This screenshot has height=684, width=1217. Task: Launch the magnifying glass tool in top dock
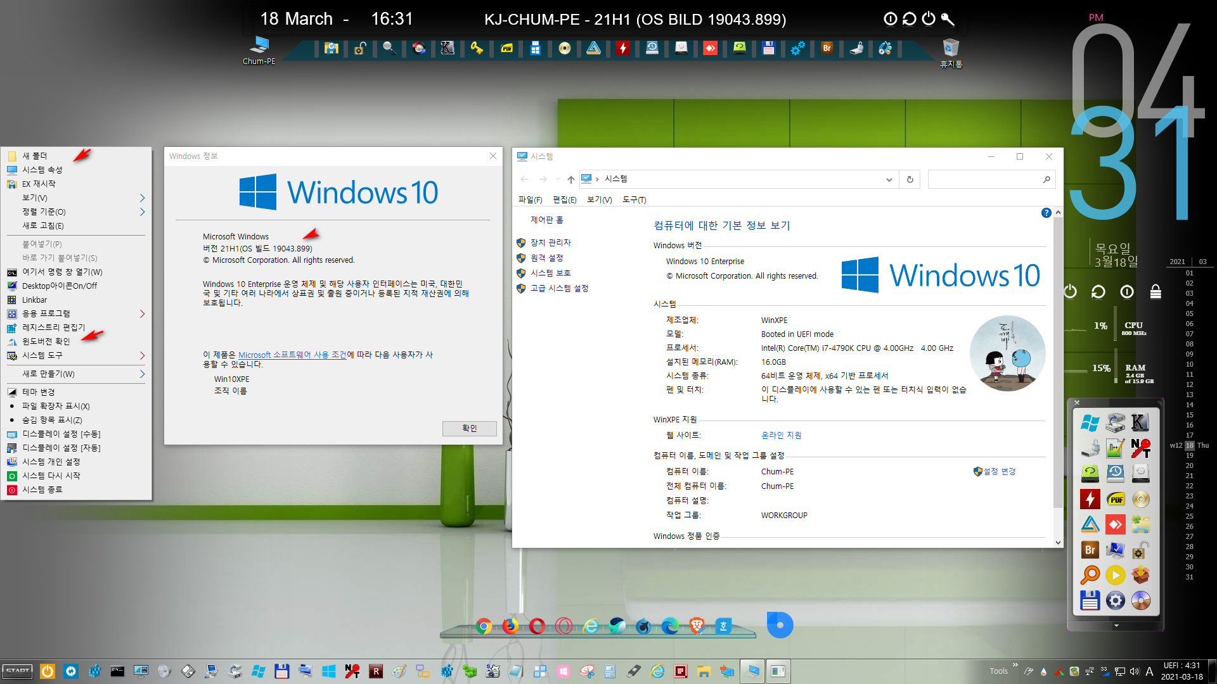[389, 48]
